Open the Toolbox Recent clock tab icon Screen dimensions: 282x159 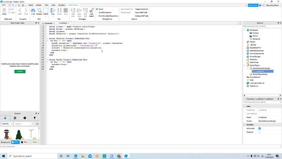click(x=25, y=118)
